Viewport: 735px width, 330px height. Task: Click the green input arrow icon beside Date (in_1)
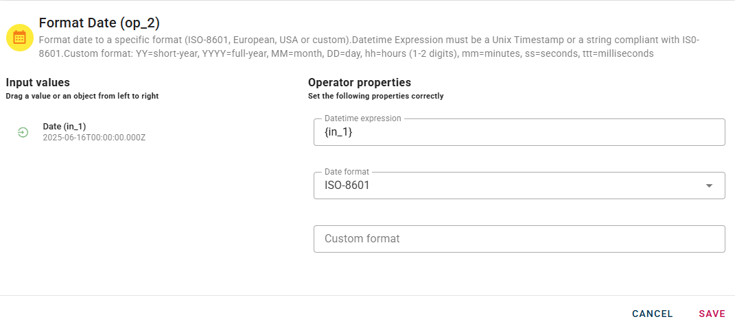(x=23, y=132)
